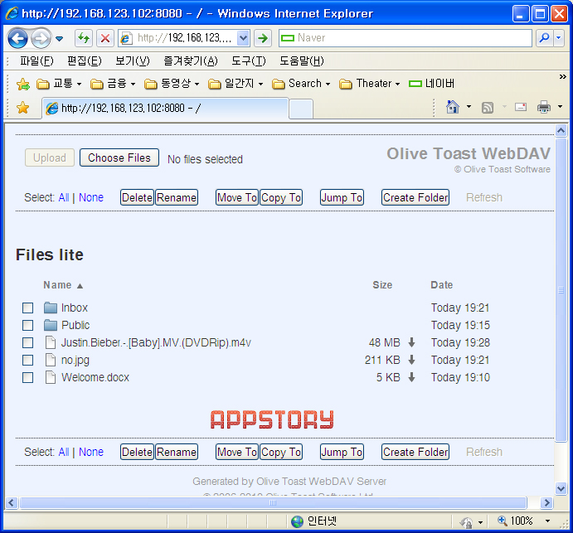573x533 pixels.
Task: Open the 도움말(H) menu
Action: 302,61
